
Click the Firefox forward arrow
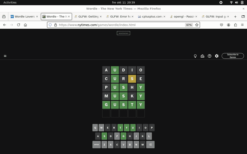[11, 25]
